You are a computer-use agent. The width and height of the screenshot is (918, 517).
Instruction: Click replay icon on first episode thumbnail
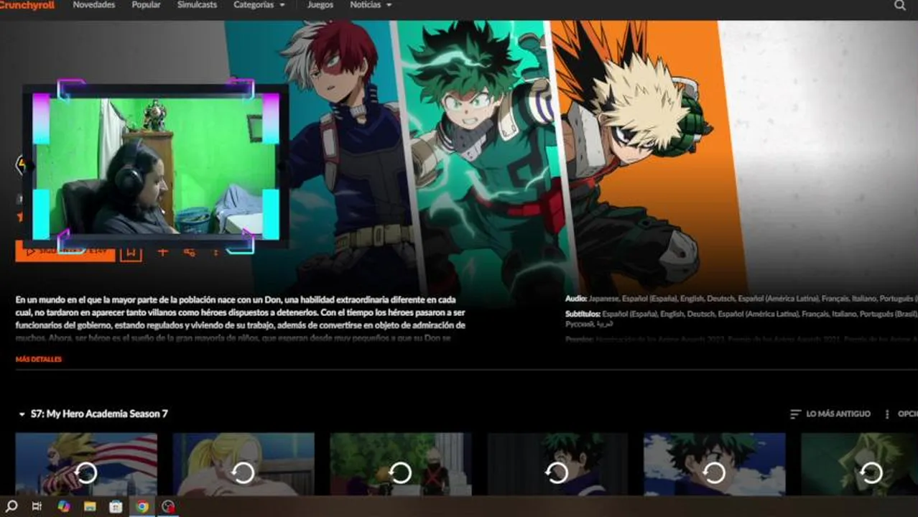tap(86, 472)
